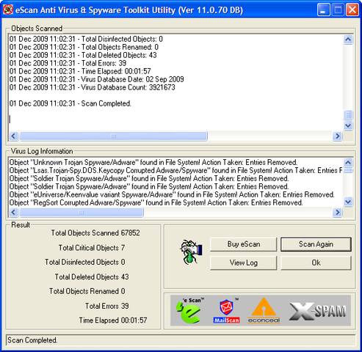
Task: Click inside the Objects Scanned log text area
Action: (x=175, y=83)
